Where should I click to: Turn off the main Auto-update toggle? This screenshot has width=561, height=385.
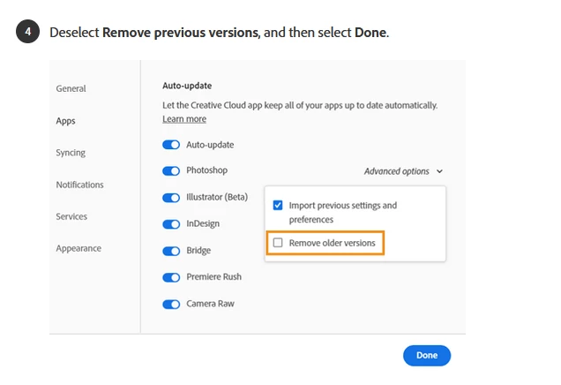(x=171, y=145)
